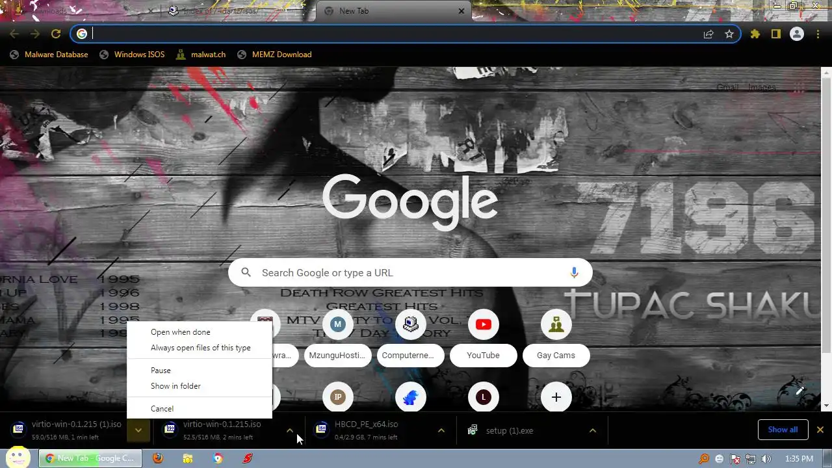This screenshot has height=468, width=832.
Task: Open the network tray icon
Action: (x=750, y=458)
